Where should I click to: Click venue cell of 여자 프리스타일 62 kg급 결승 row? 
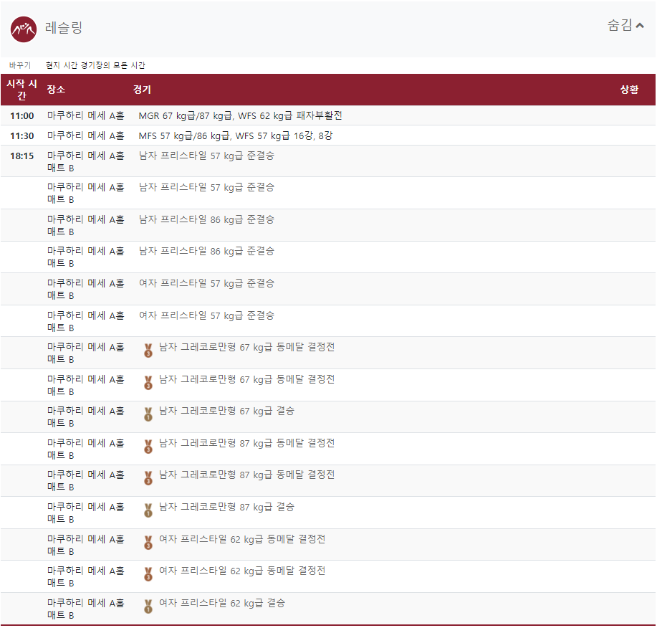86,609
